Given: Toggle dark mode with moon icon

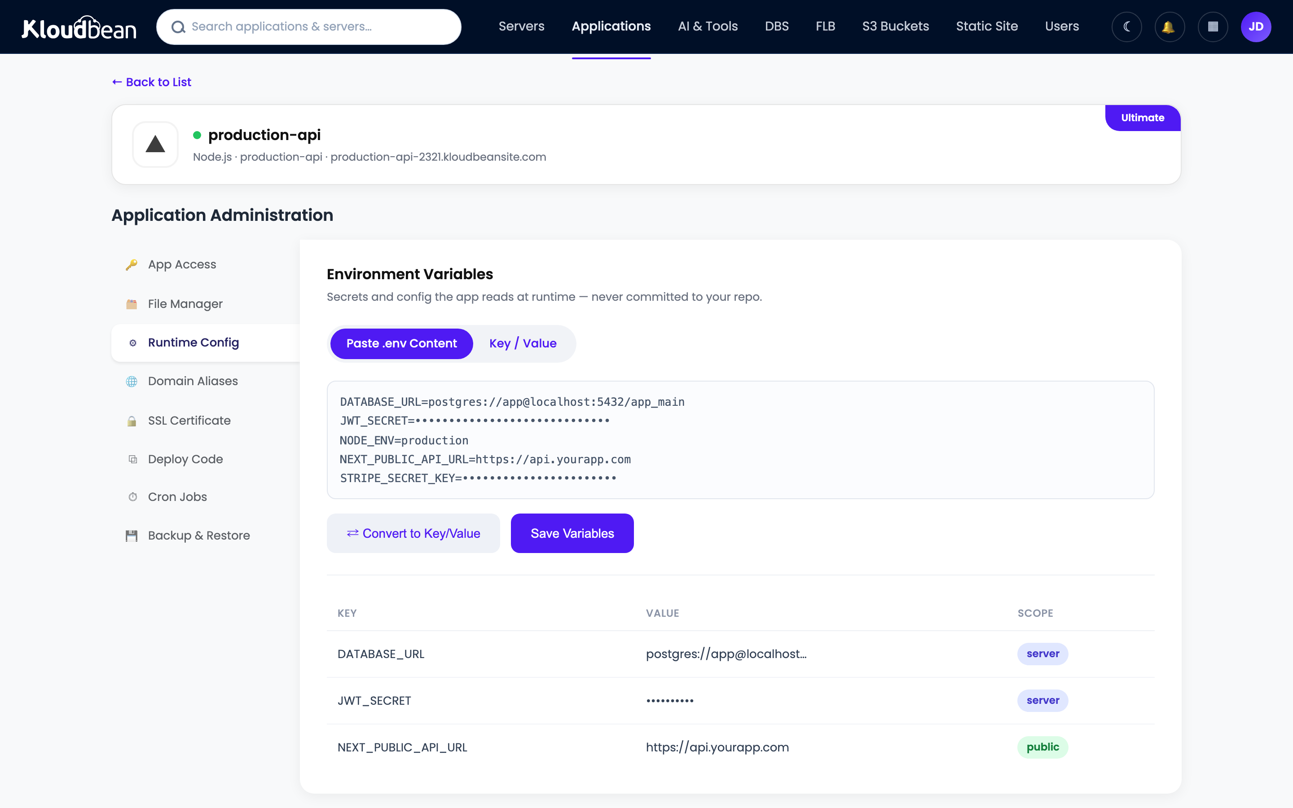Looking at the screenshot, I should [1127, 27].
